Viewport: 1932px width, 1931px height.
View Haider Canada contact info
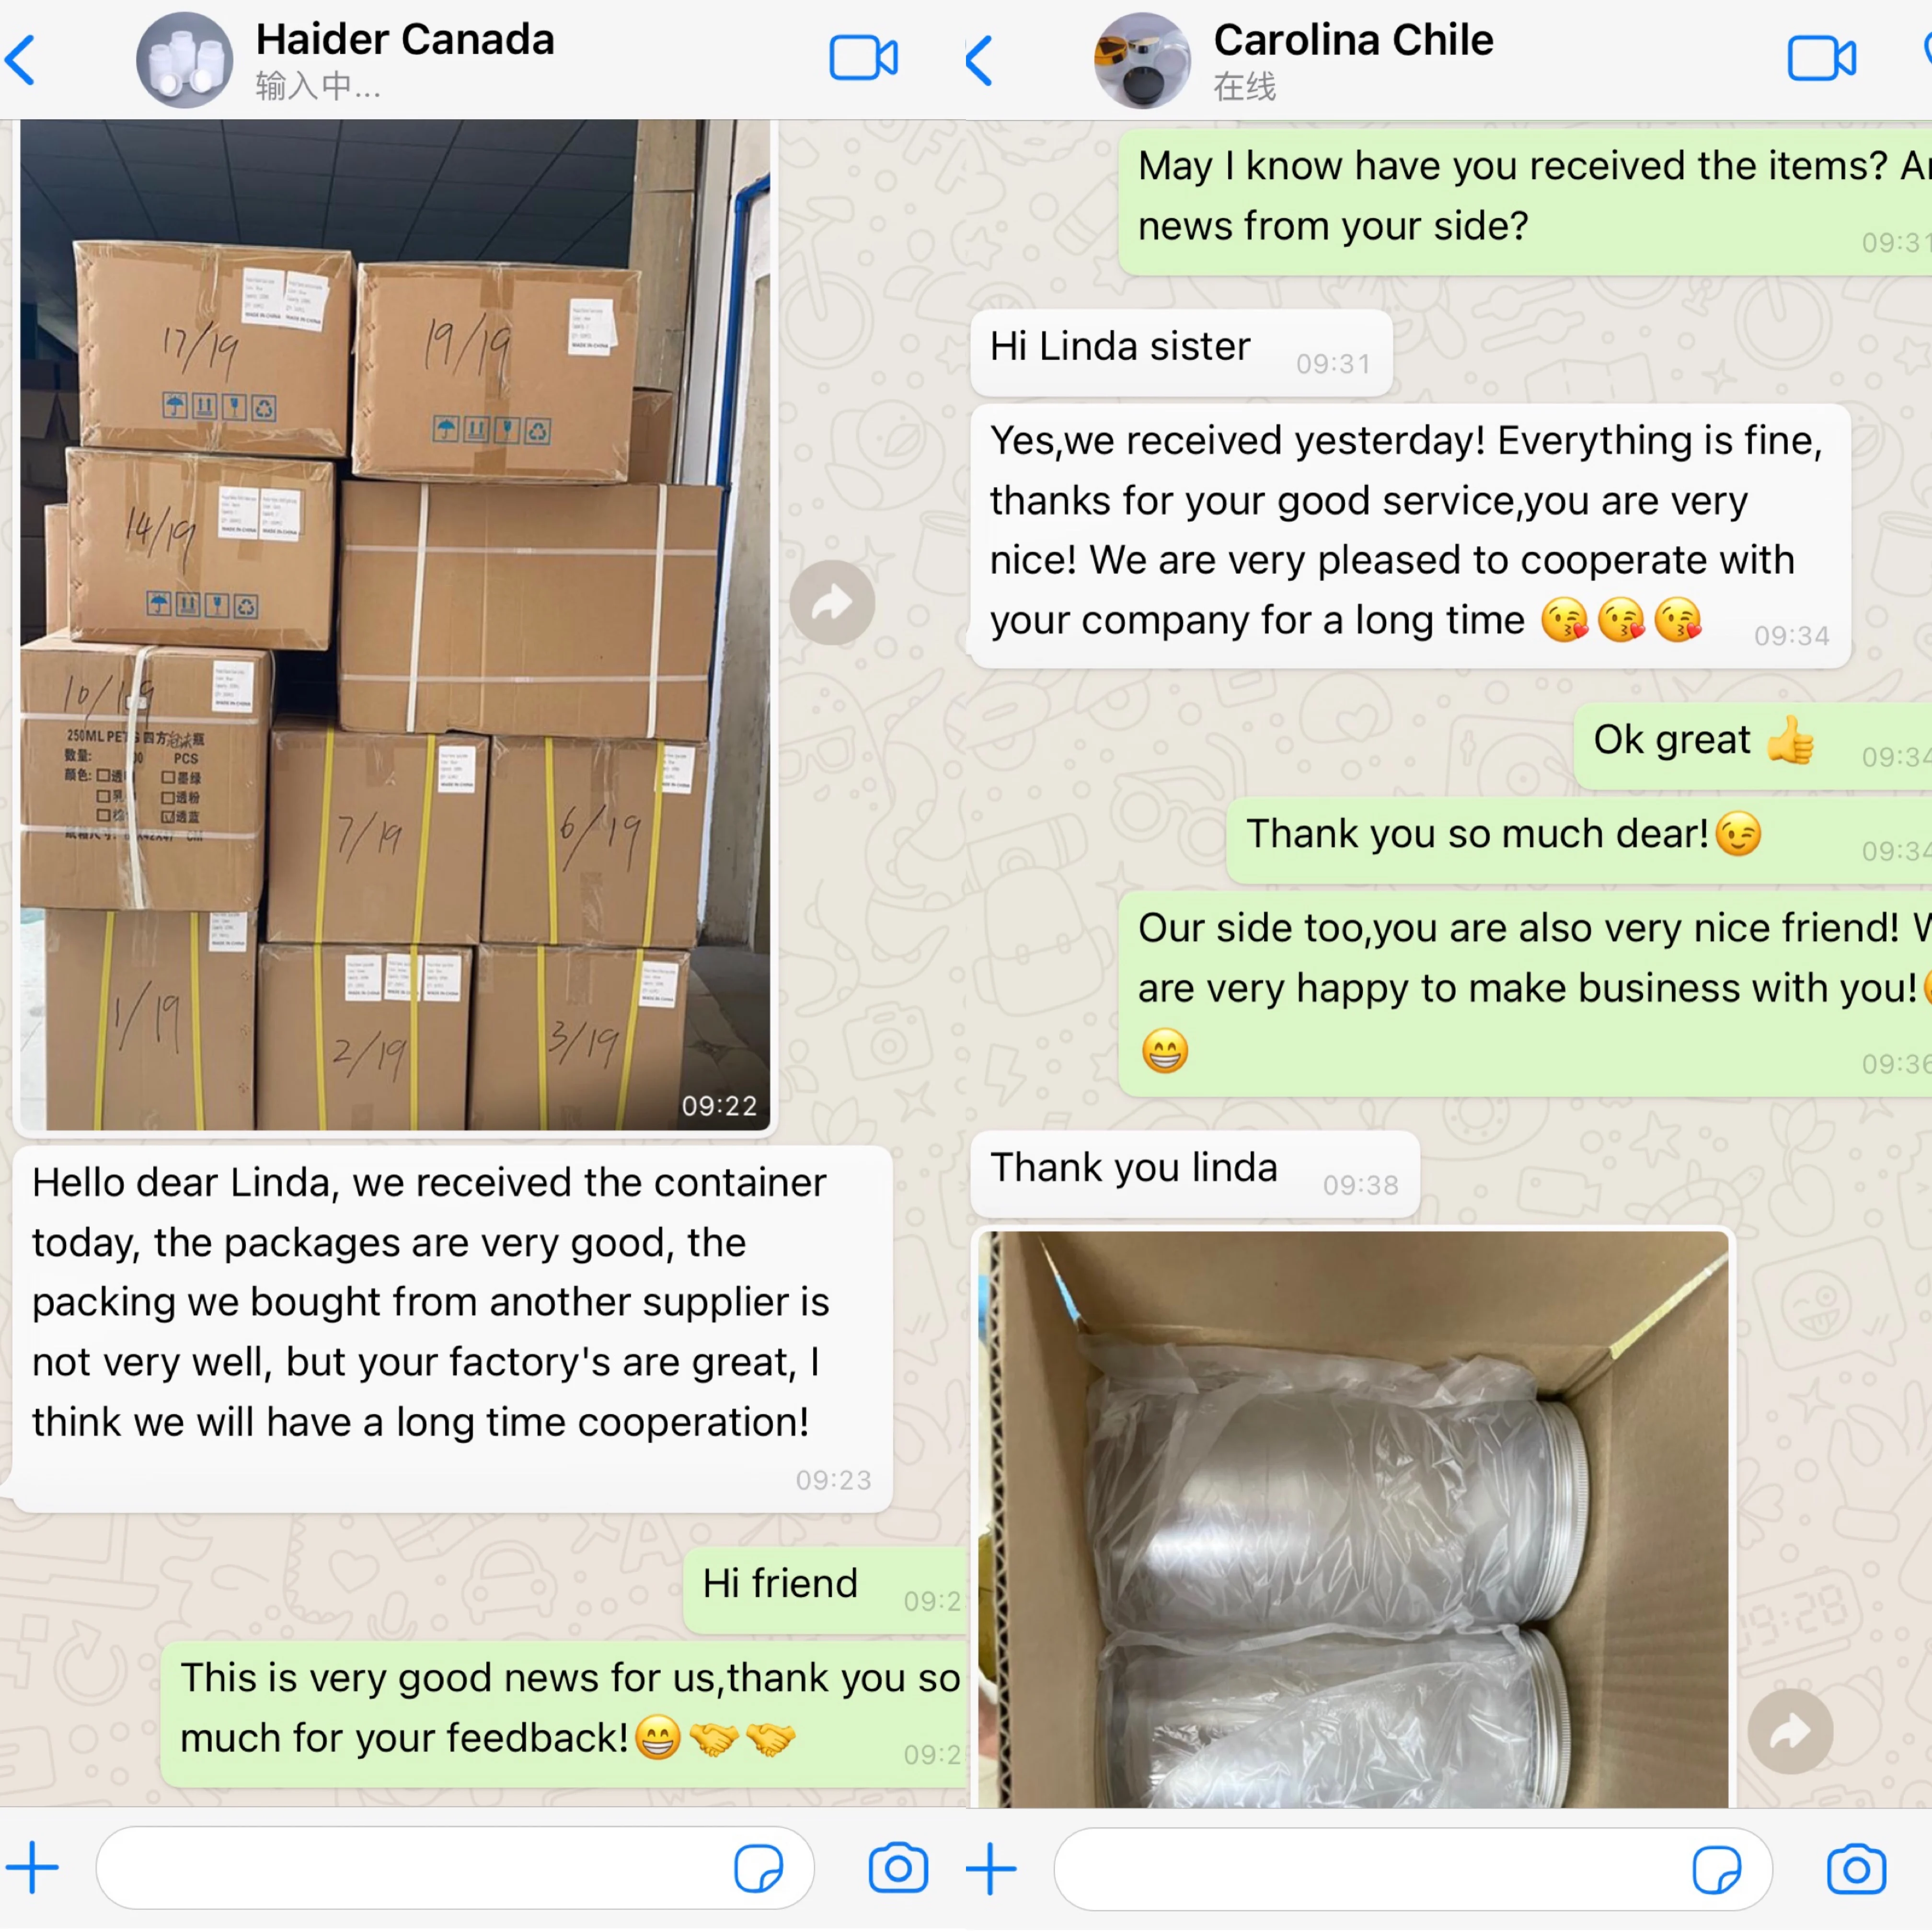(405, 59)
